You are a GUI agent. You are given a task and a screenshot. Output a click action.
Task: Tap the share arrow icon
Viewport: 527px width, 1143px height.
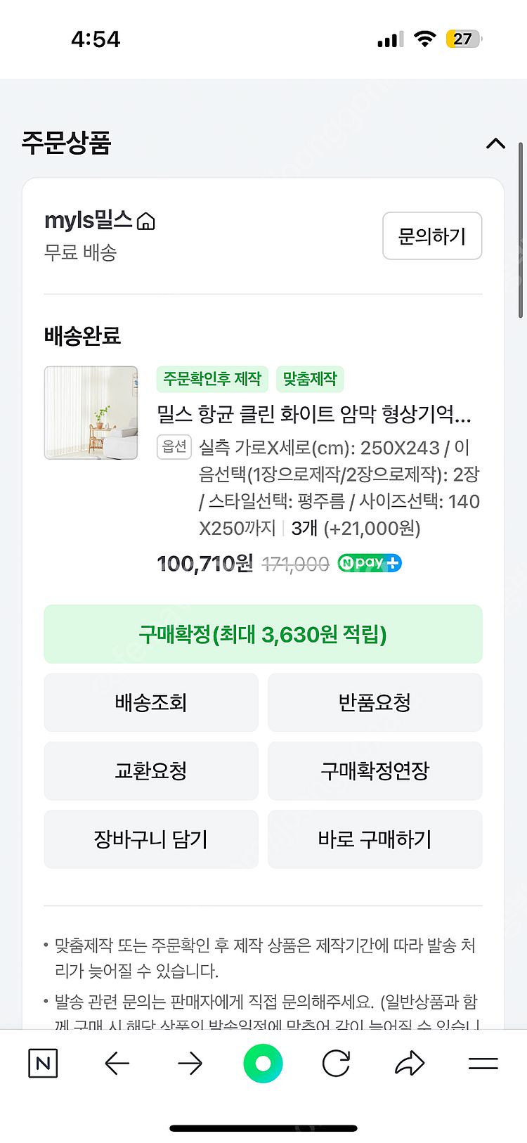pos(410,1064)
